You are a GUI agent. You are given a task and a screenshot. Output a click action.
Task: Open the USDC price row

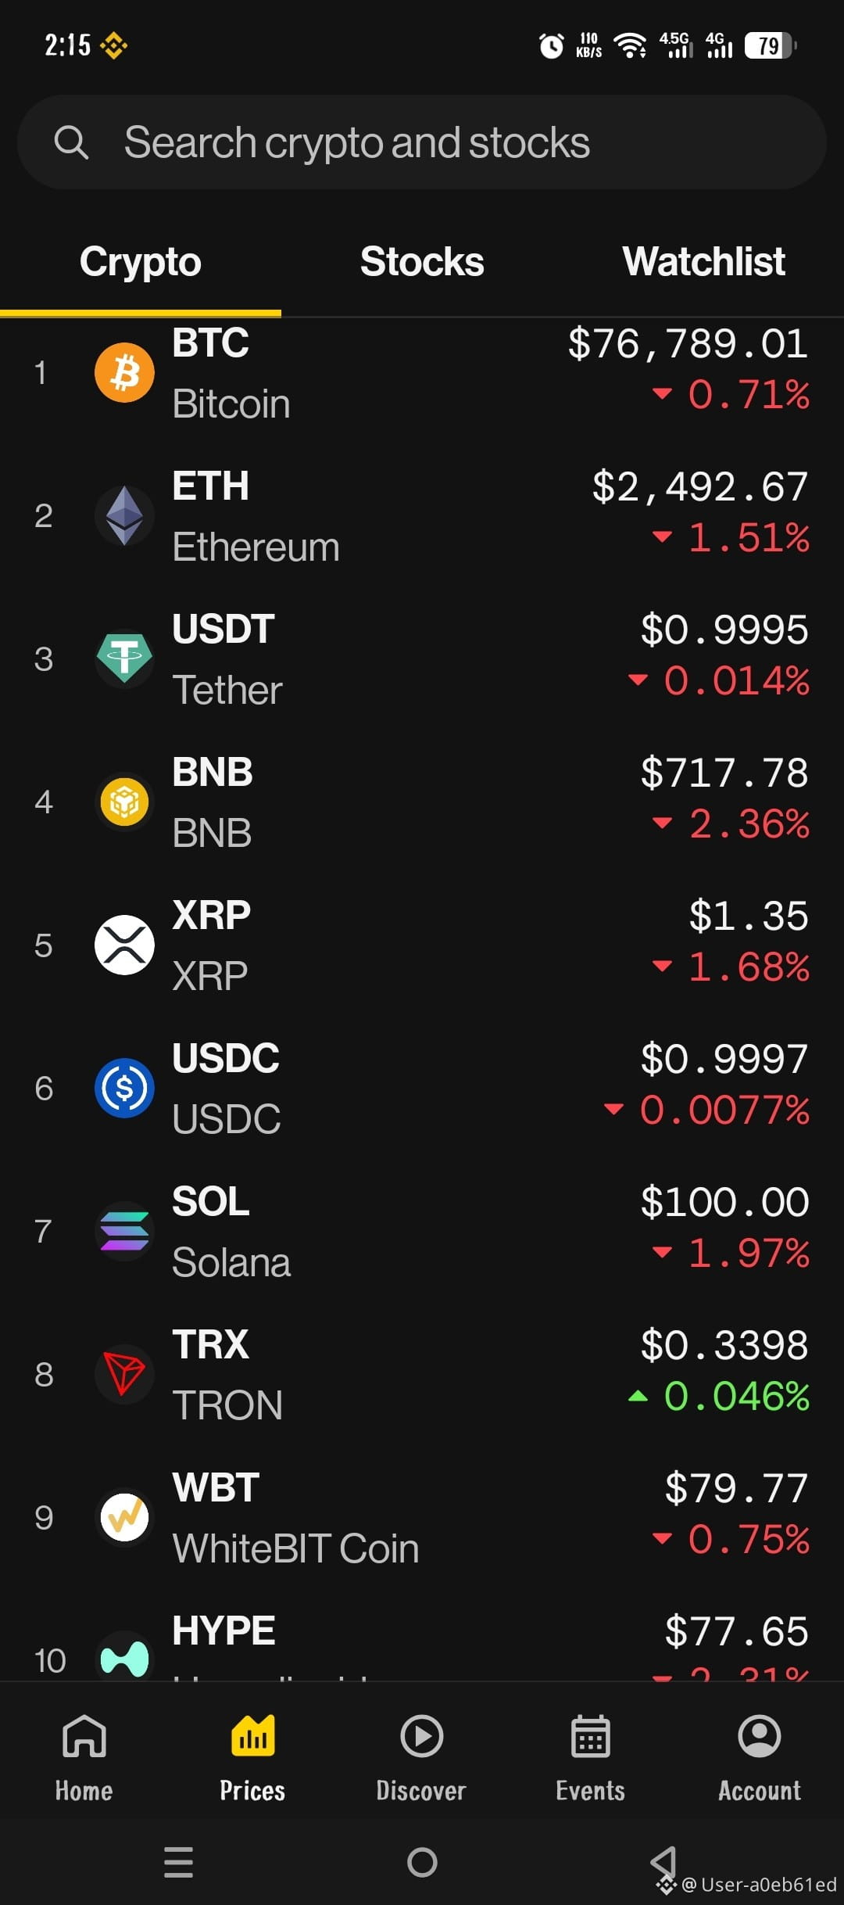(x=422, y=1088)
